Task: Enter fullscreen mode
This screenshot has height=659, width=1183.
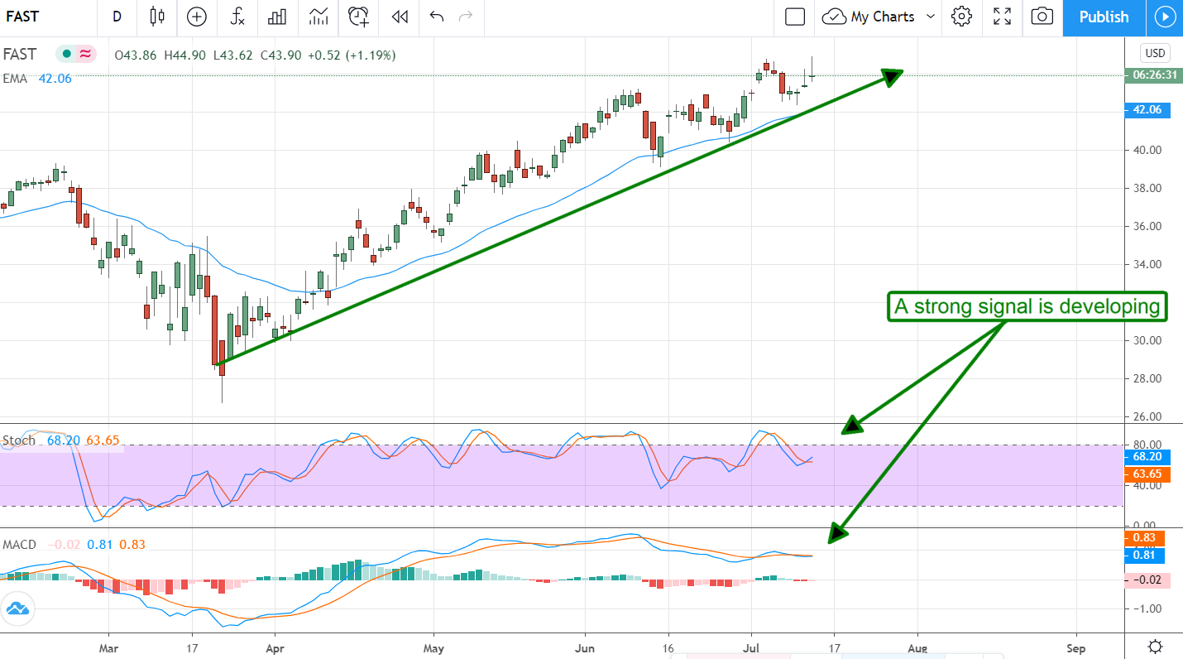Action: pyautogui.click(x=1003, y=17)
